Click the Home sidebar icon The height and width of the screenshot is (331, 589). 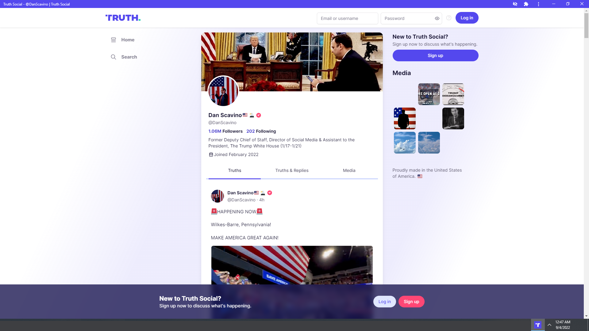tap(114, 40)
